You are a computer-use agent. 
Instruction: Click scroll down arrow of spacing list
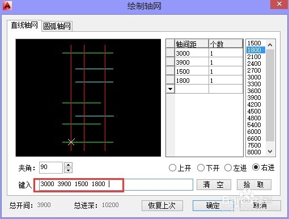click(270, 151)
